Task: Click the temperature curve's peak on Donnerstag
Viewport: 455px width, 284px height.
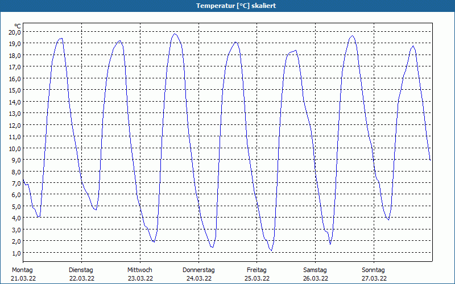Action: [235, 42]
